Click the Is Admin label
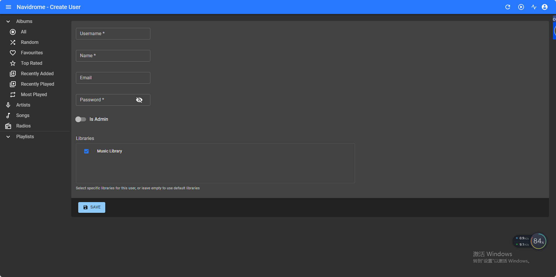Screen dimensions: 556x277 point(99,119)
